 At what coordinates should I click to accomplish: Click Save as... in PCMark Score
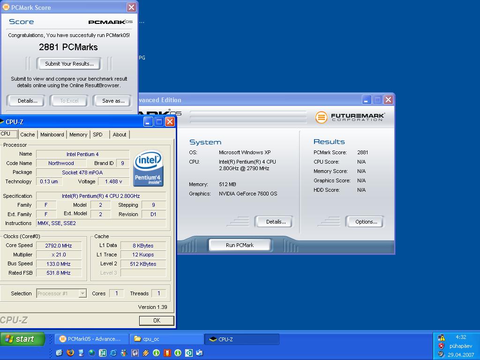click(112, 101)
